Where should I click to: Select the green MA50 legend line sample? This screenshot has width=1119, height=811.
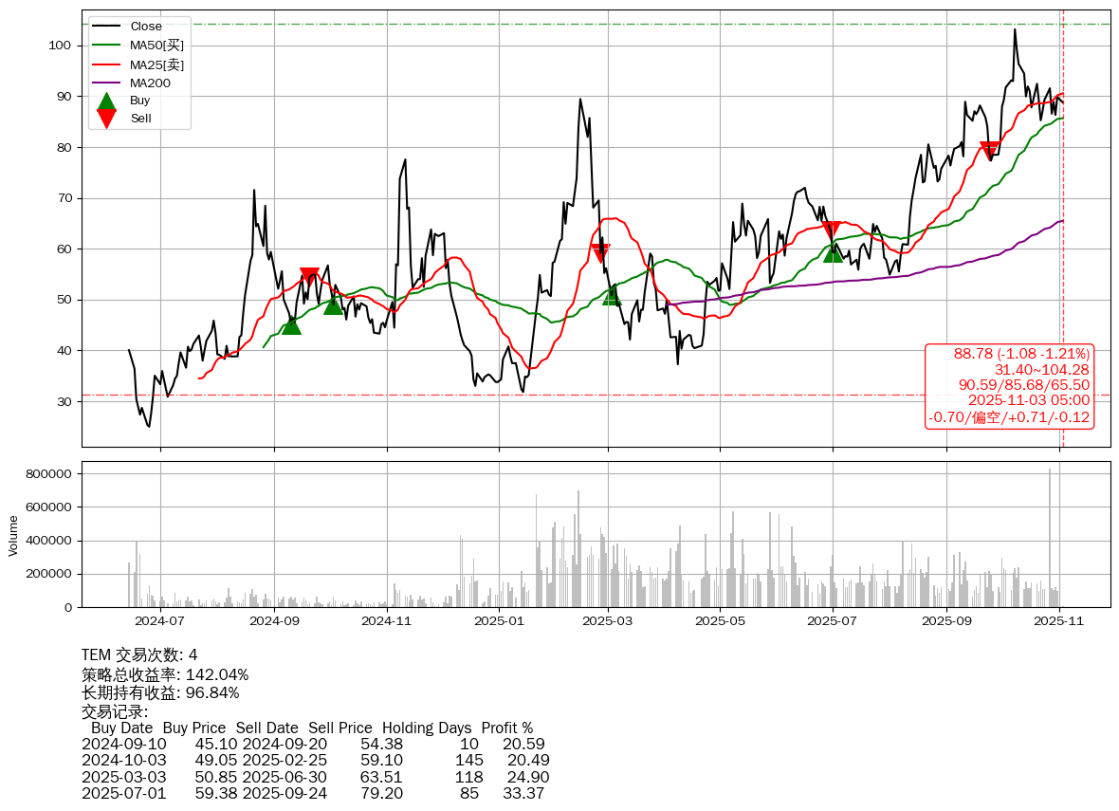tap(107, 46)
